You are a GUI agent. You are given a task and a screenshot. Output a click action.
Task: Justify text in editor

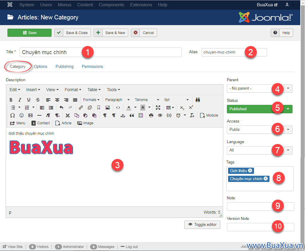[x=75, y=100]
